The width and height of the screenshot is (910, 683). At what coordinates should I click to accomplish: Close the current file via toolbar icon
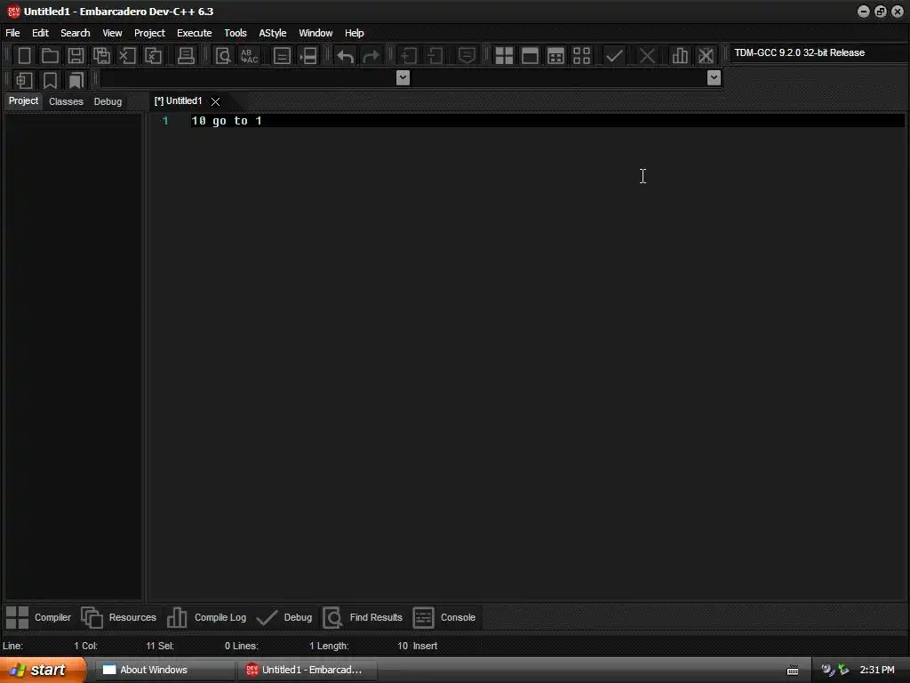coord(127,56)
